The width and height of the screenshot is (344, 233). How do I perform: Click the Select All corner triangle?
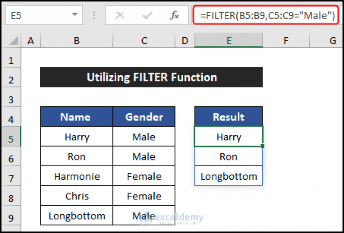click(x=13, y=41)
